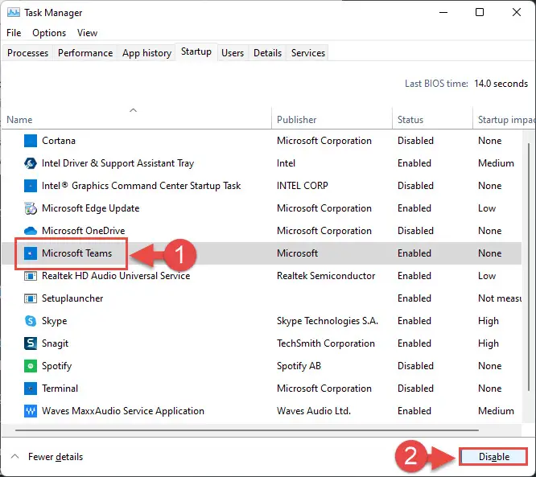Select the Cortana row name
The width and height of the screenshot is (536, 477).
point(59,141)
